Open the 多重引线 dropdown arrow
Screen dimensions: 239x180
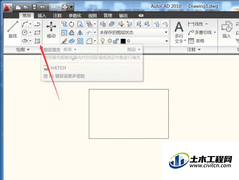tap(215, 33)
